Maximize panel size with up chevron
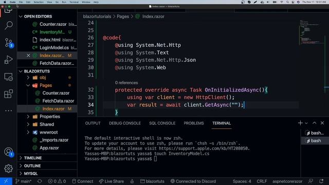The width and height of the screenshot is (329, 185). (x=314, y=123)
